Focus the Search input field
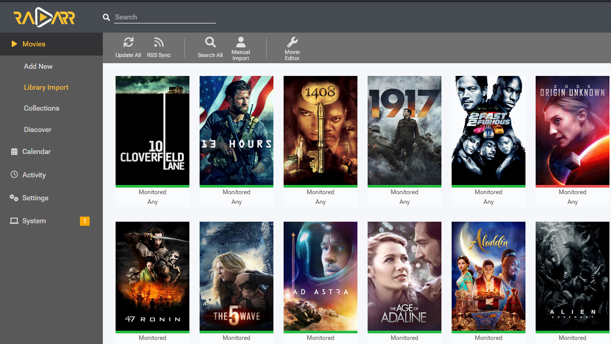Screen dimensions: 611x344 click(165, 17)
